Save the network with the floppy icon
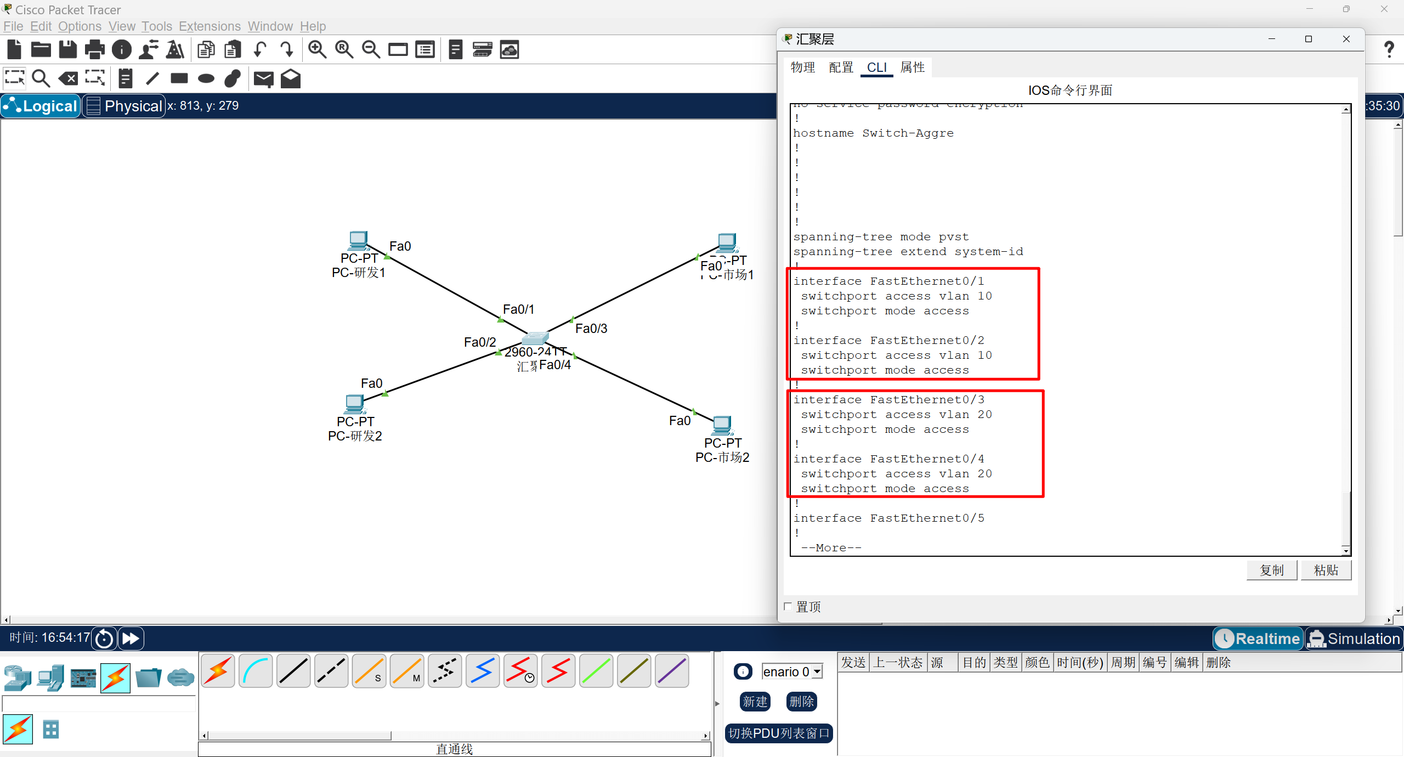 pyautogui.click(x=68, y=50)
